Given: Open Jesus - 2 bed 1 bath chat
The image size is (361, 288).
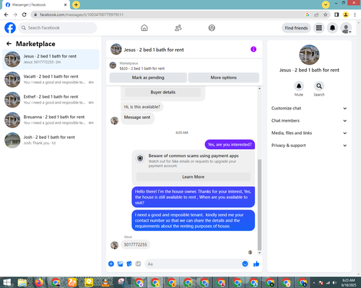Looking at the screenshot, I should [51, 59].
